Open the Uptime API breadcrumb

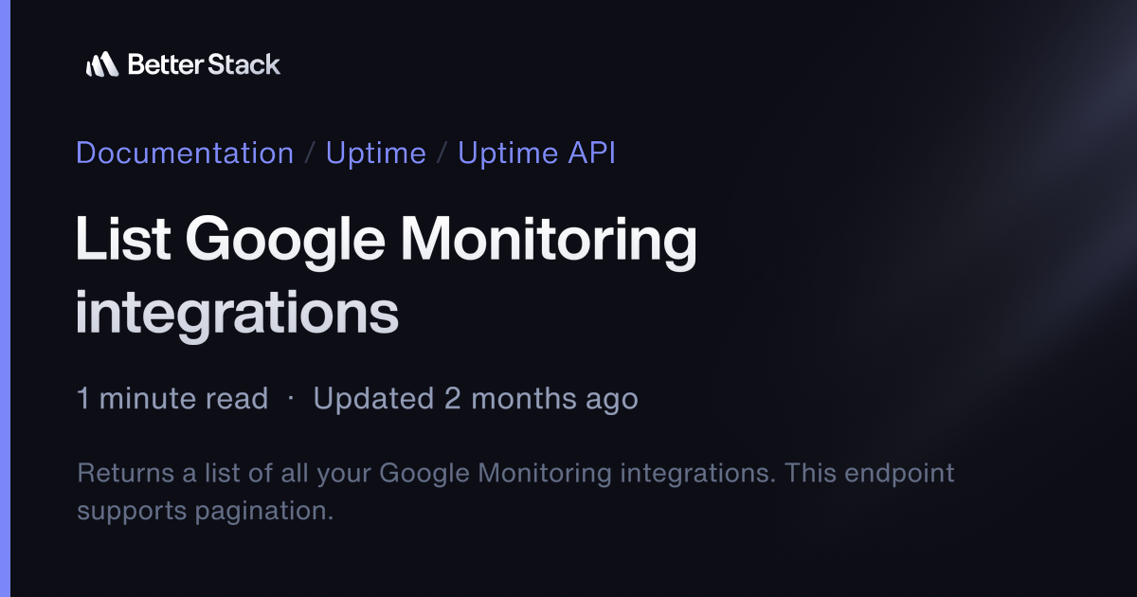pos(536,153)
